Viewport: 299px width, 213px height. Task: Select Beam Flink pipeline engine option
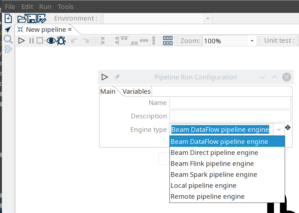coord(212,164)
